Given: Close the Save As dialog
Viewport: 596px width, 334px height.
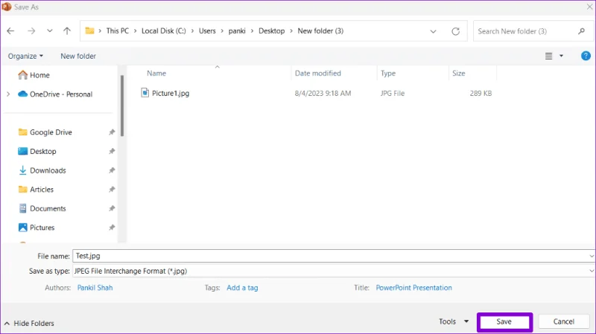Looking at the screenshot, I should (x=589, y=7).
